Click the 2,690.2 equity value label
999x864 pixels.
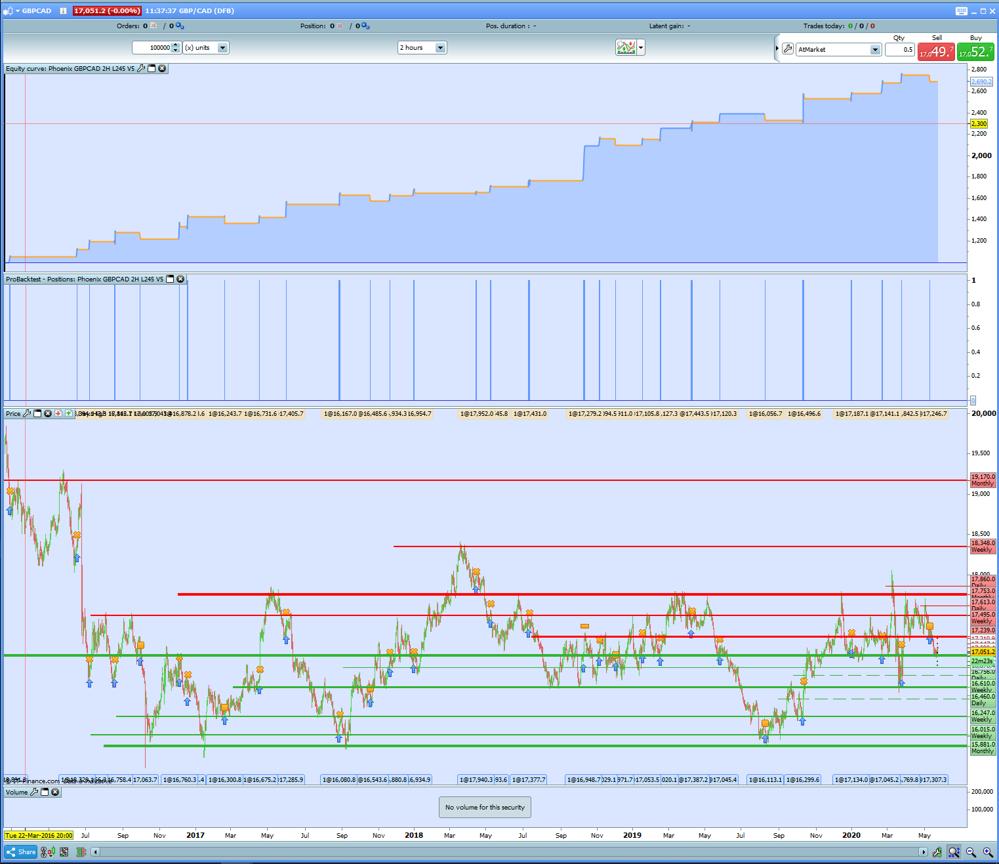(x=981, y=82)
